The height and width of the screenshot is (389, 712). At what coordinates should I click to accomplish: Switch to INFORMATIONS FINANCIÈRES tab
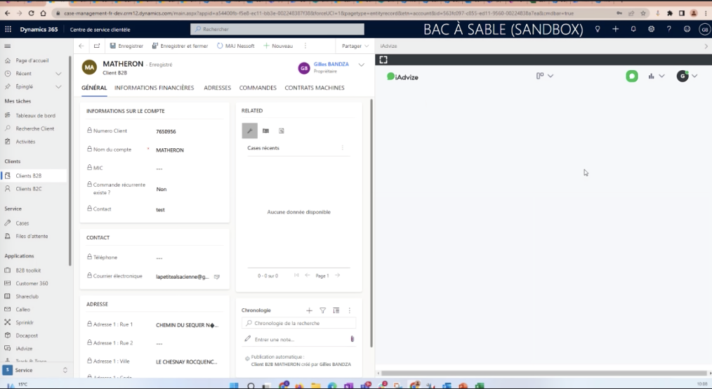(154, 88)
